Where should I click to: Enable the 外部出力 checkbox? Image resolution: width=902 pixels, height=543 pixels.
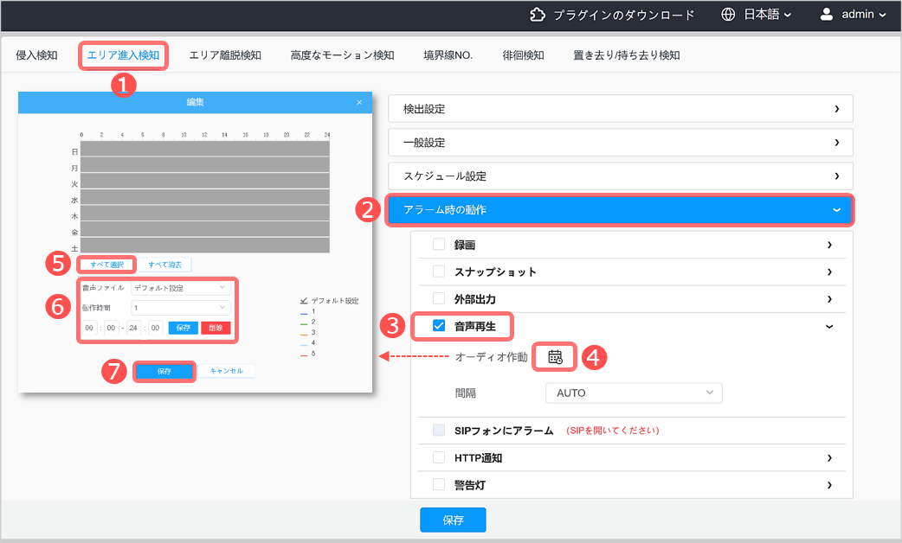pos(439,298)
